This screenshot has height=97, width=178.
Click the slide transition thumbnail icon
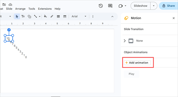click(x=131, y=41)
